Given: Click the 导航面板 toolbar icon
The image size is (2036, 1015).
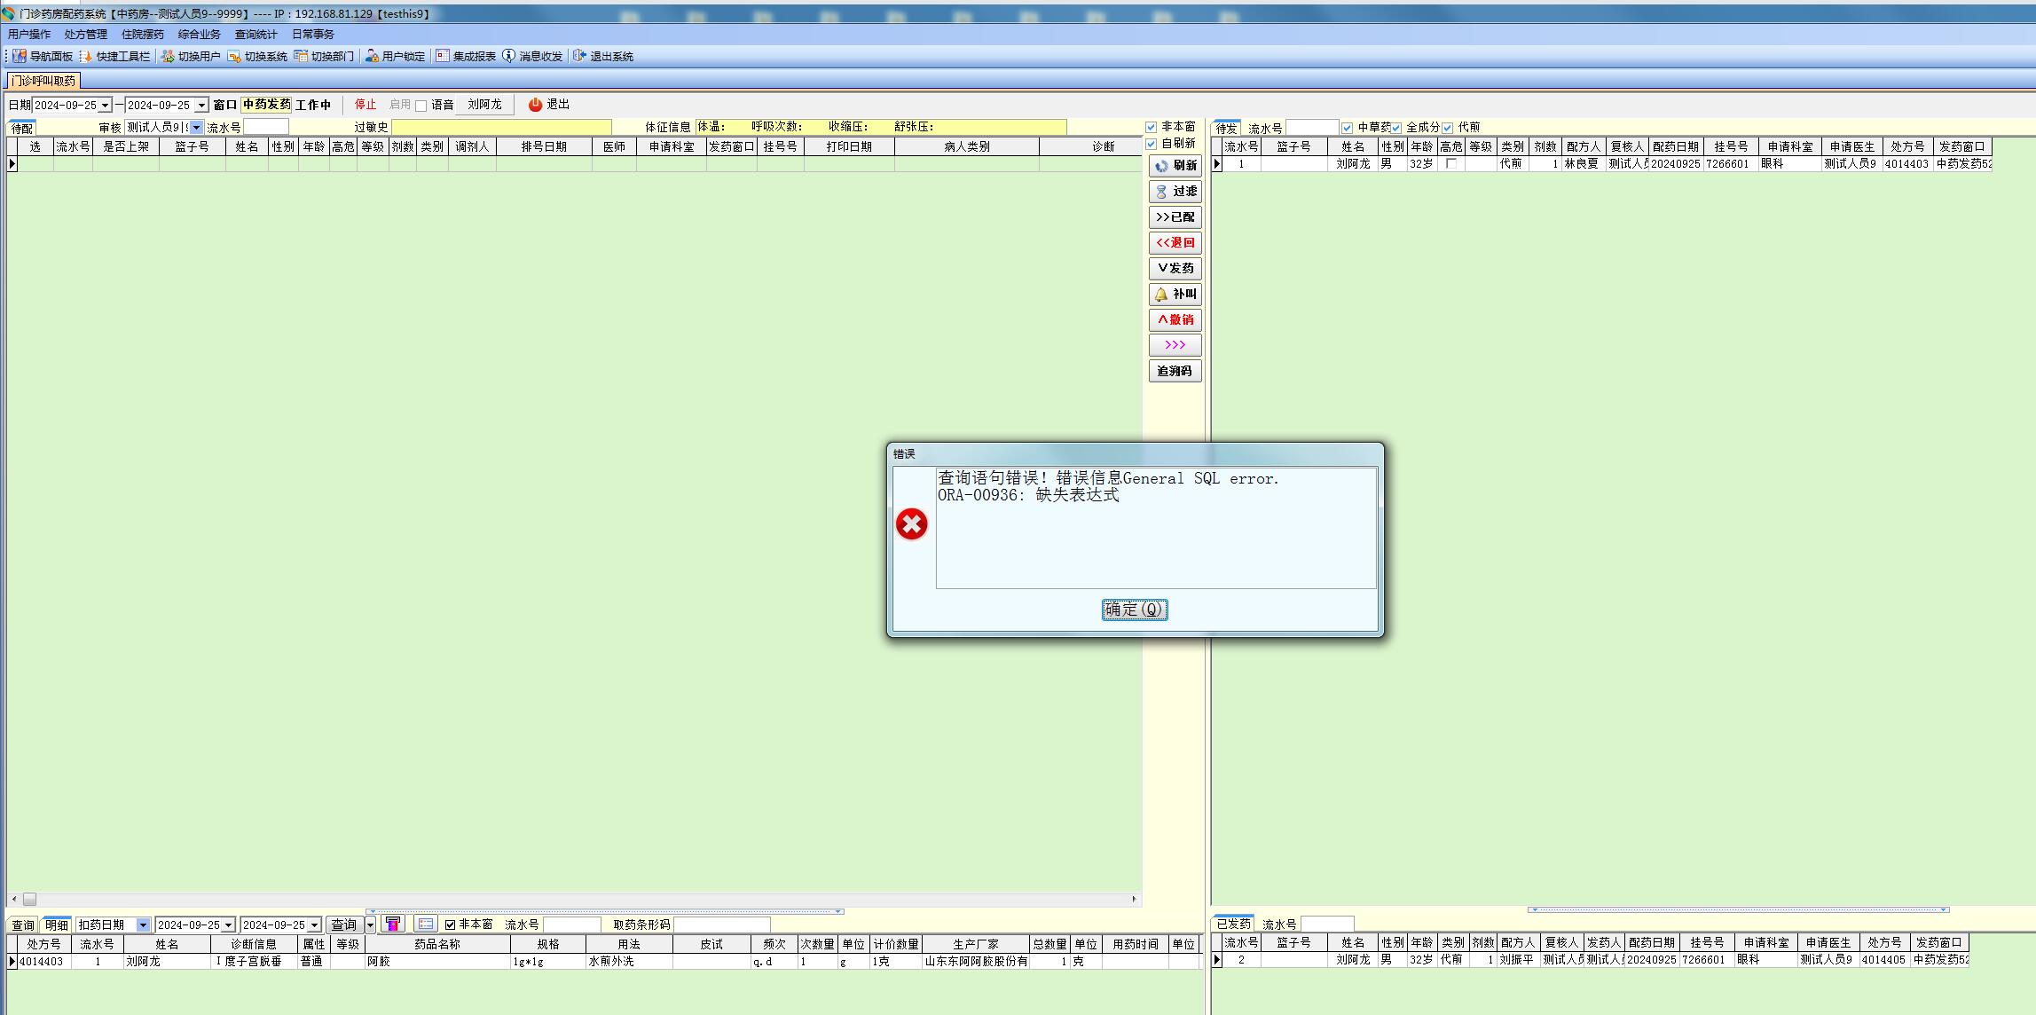Looking at the screenshot, I should tap(20, 56).
